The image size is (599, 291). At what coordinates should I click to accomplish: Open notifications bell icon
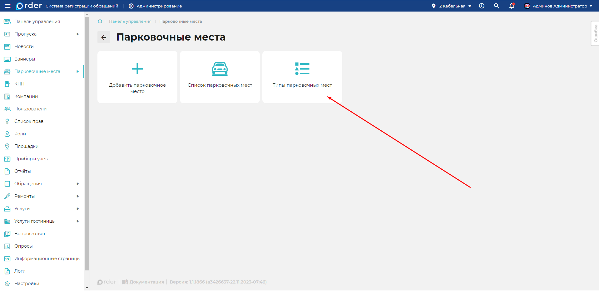(512, 6)
